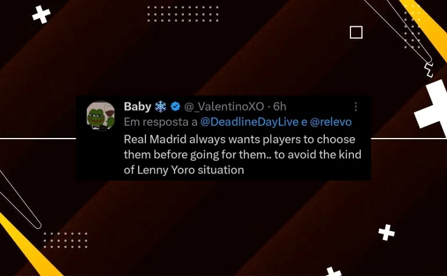
Task: Open the tweet's three-dot more options menu
Action: click(x=356, y=107)
